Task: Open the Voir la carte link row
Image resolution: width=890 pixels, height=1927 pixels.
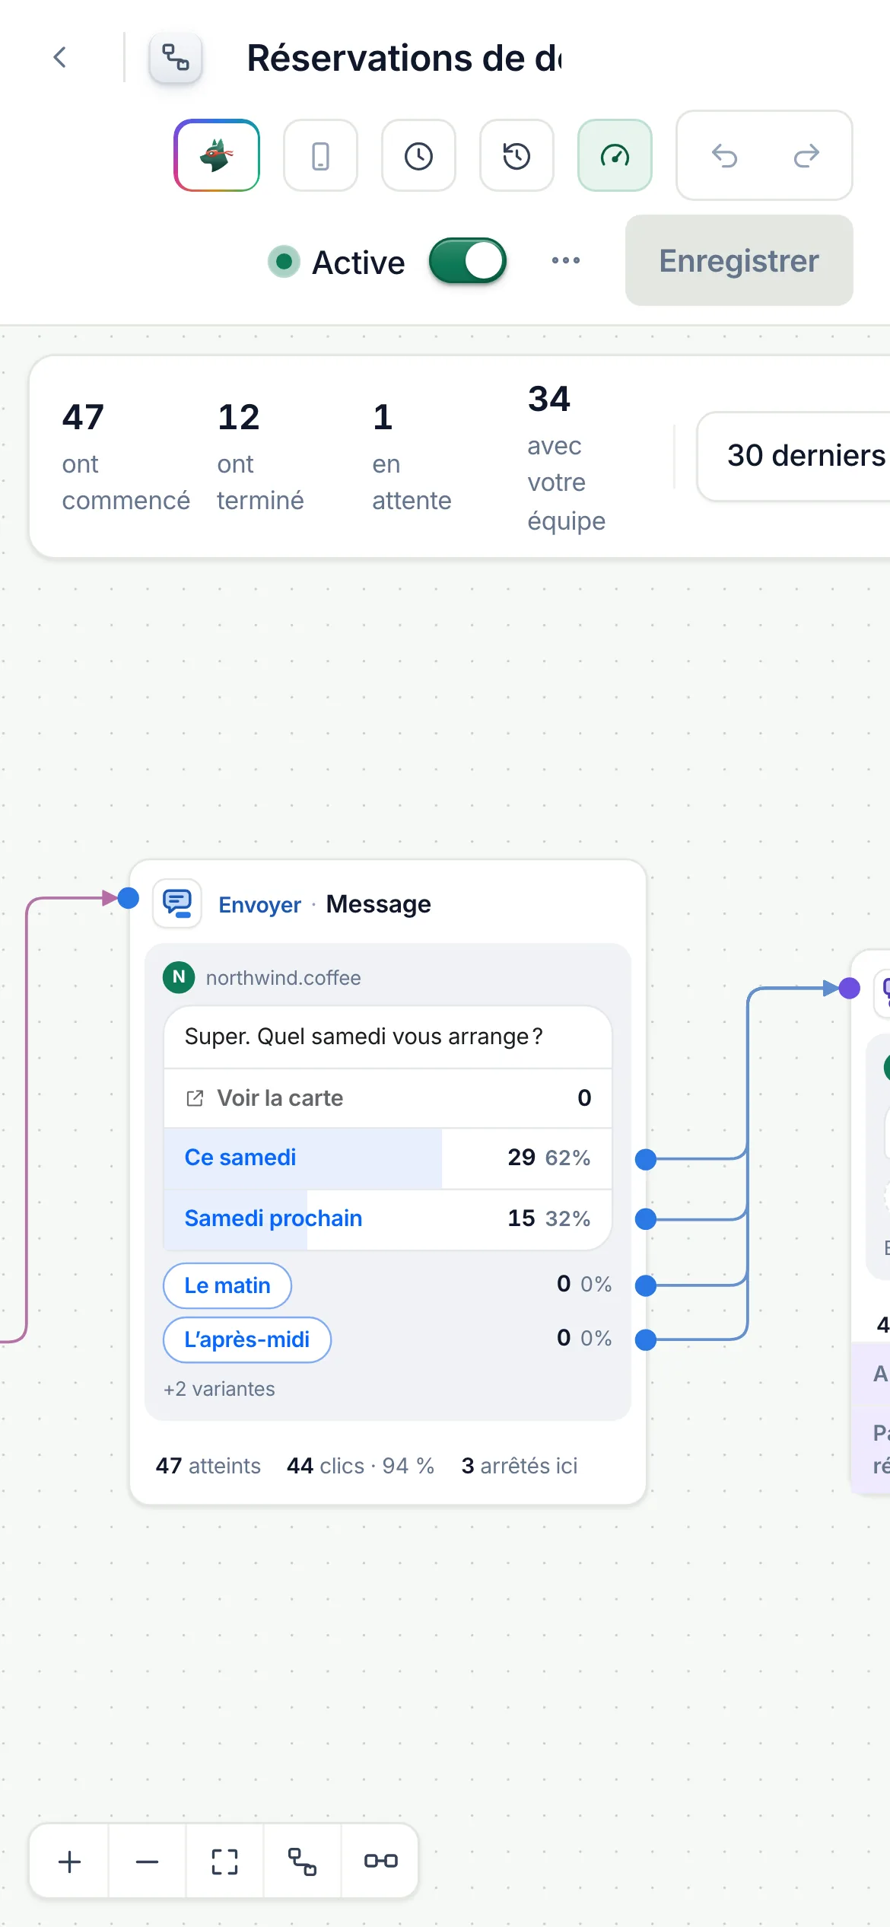Action: click(x=388, y=1097)
